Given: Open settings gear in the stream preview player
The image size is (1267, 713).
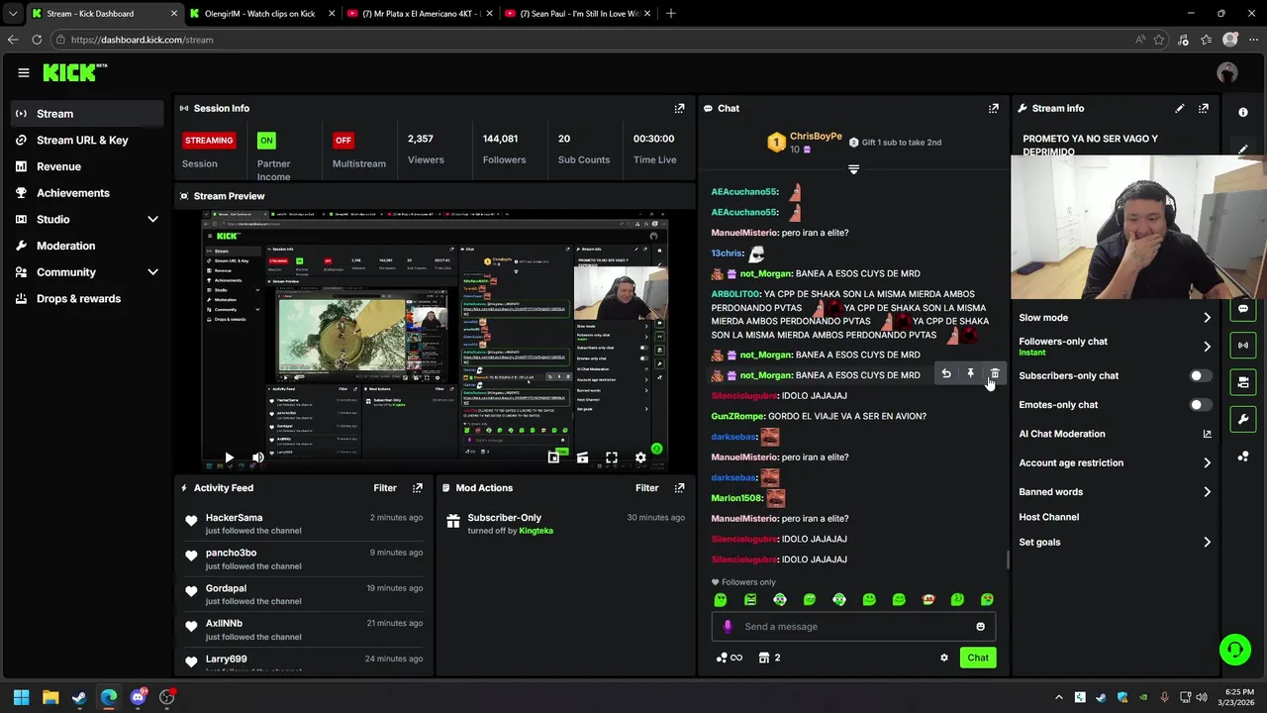Looking at the screenshot, I should pos(639,458).
